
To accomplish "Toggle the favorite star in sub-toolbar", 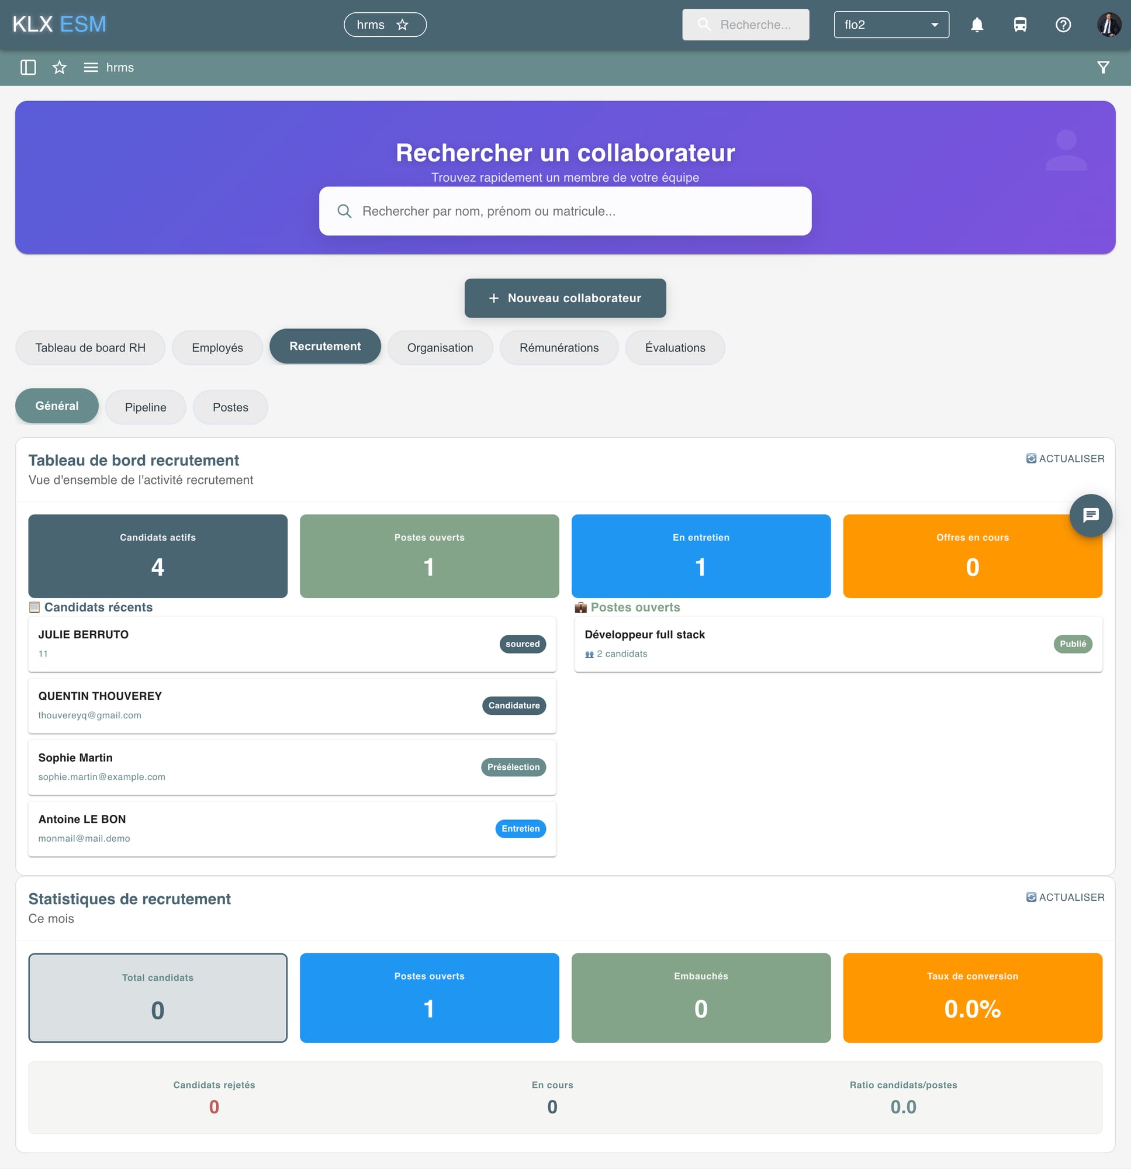I will click(x=59, y=67).
